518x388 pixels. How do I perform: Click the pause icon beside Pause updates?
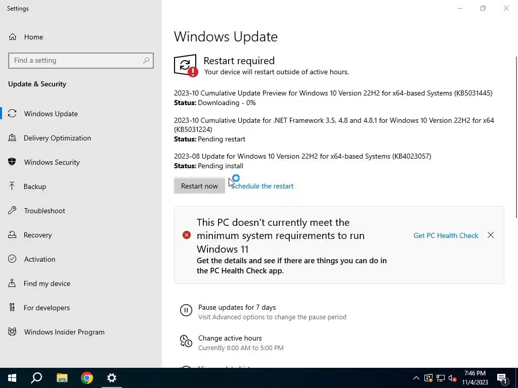tap(186, 310)
